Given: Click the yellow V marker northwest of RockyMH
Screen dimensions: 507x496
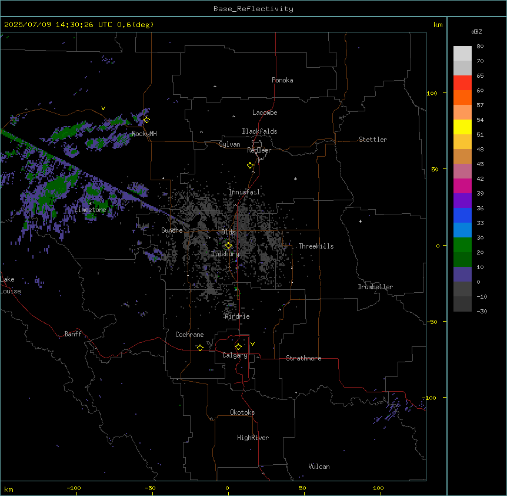Looking at the screenshot, I should pyautogui.click(x=103, y=108).
